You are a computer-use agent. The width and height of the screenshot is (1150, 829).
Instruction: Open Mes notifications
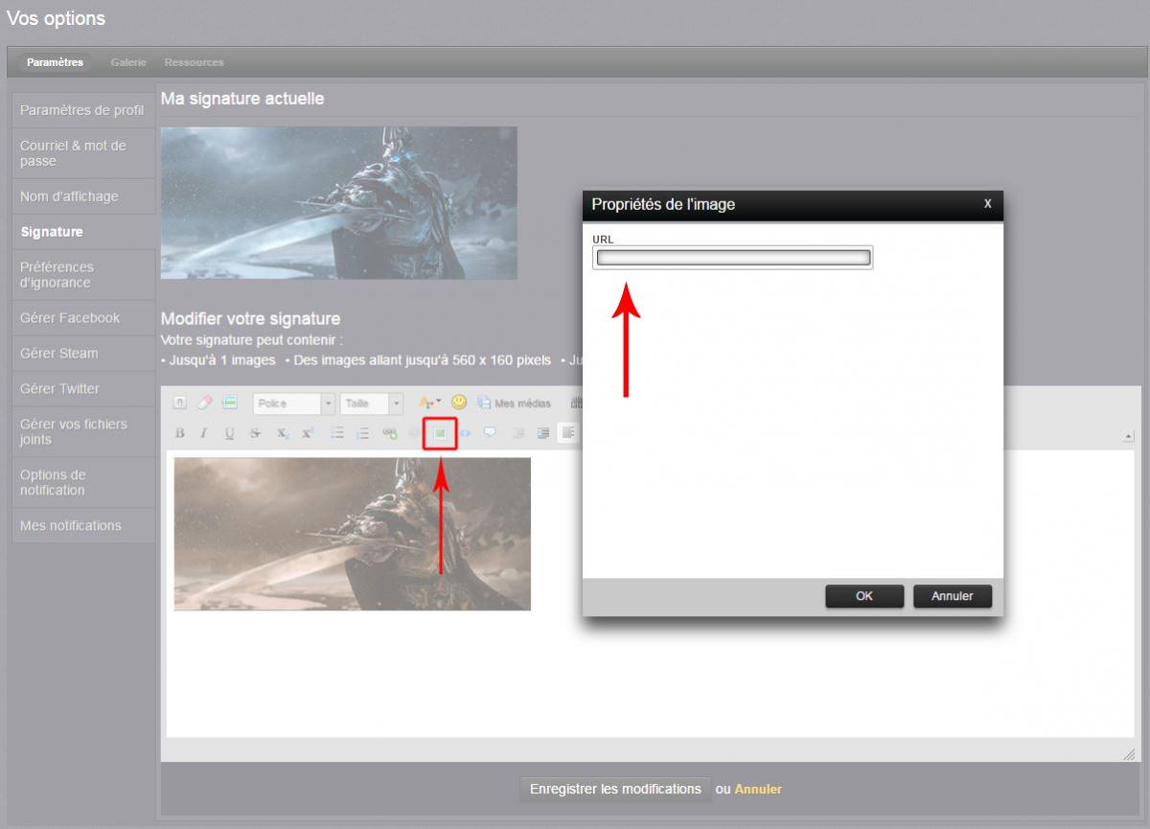[83, 525]
